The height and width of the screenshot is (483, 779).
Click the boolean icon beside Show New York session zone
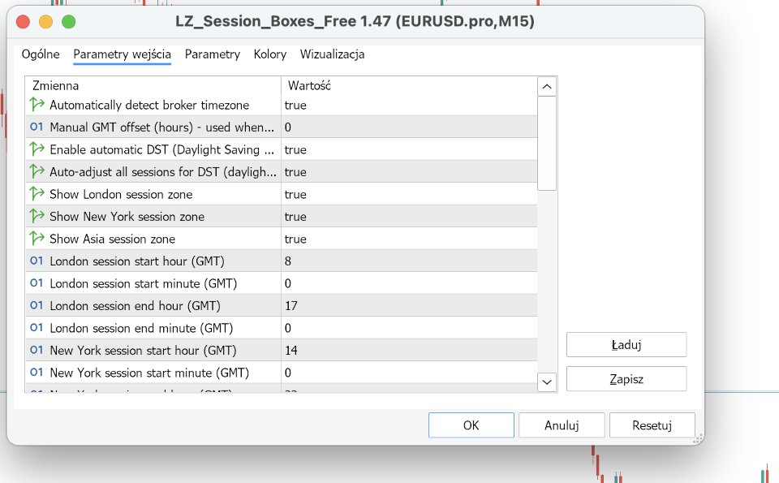click(37, 216)
